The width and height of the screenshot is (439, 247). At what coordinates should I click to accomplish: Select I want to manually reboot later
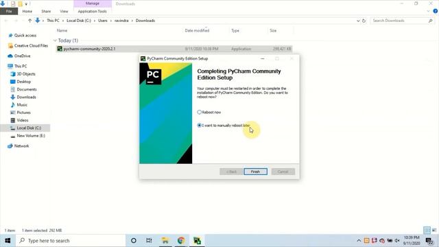[x=200, y=126]
